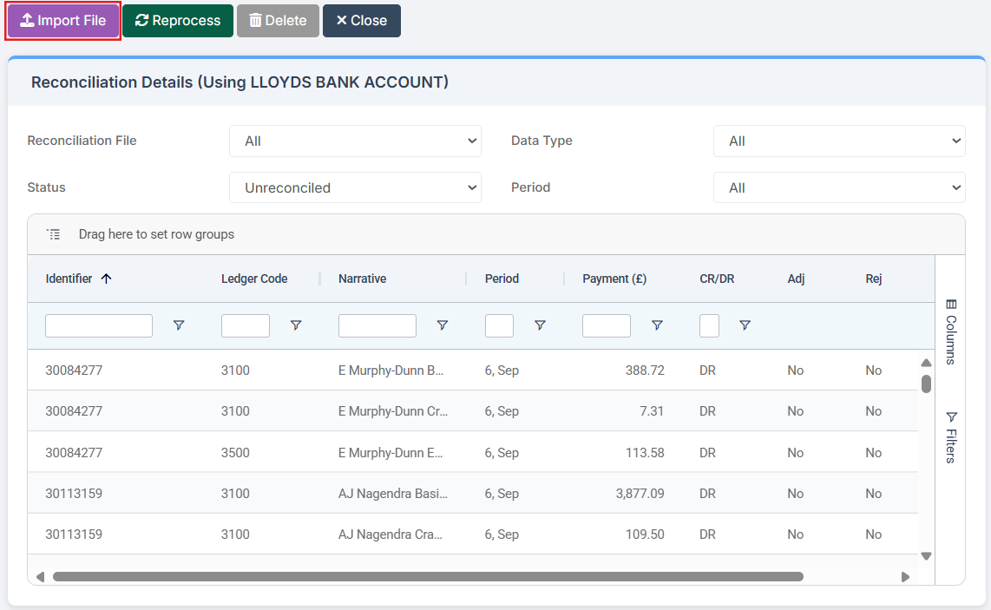Click the Narrative column filter icon

point(443,325)
